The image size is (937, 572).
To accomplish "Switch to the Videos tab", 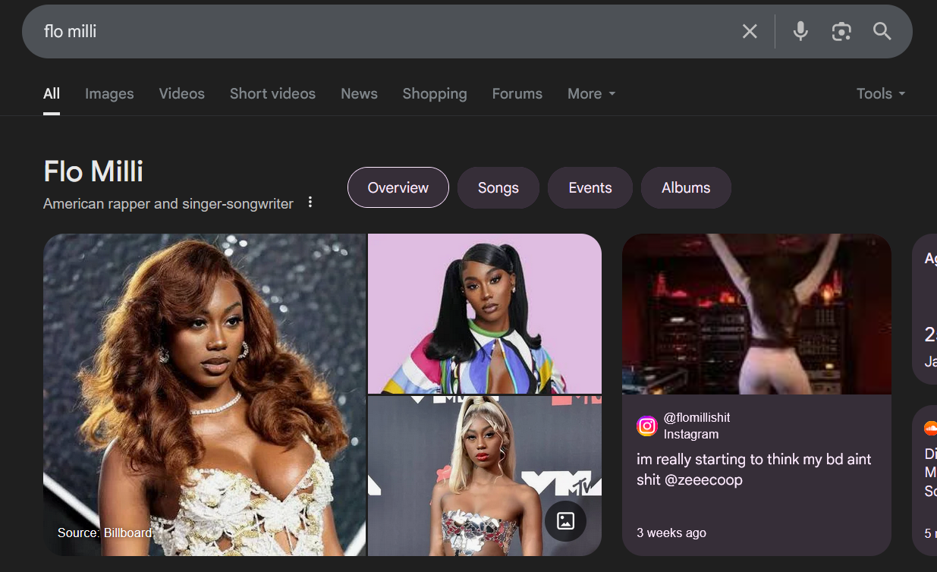I will coord(181,93).
